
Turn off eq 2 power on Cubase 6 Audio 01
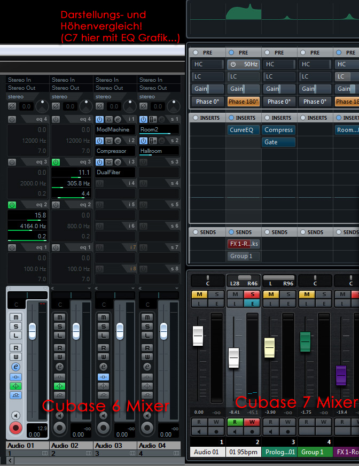coord(12,205)
